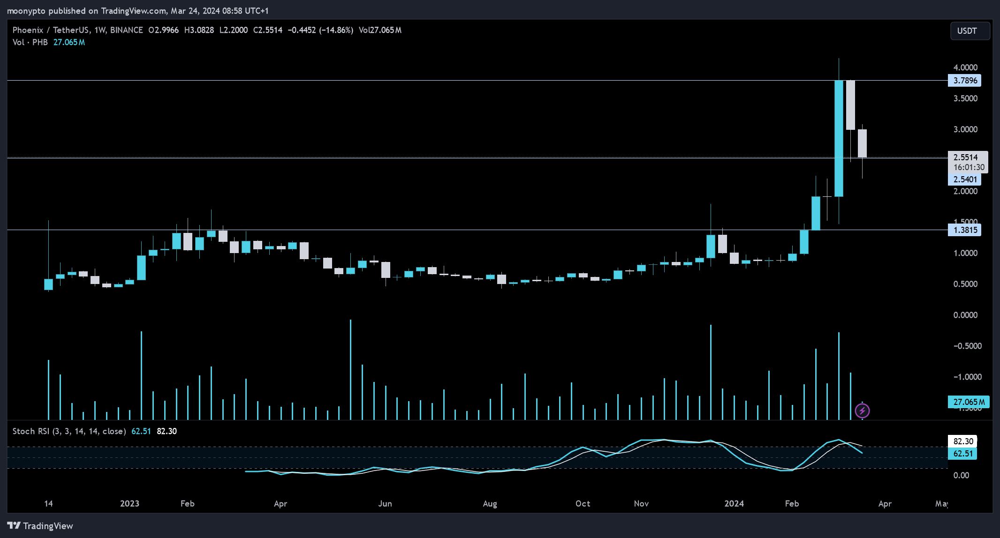The image size is (1000, 538).
Task: Click the Nov time axis label
Action: (x=641, y=503)
